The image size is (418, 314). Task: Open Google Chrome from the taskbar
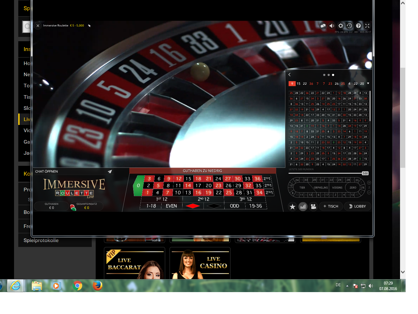77,286
